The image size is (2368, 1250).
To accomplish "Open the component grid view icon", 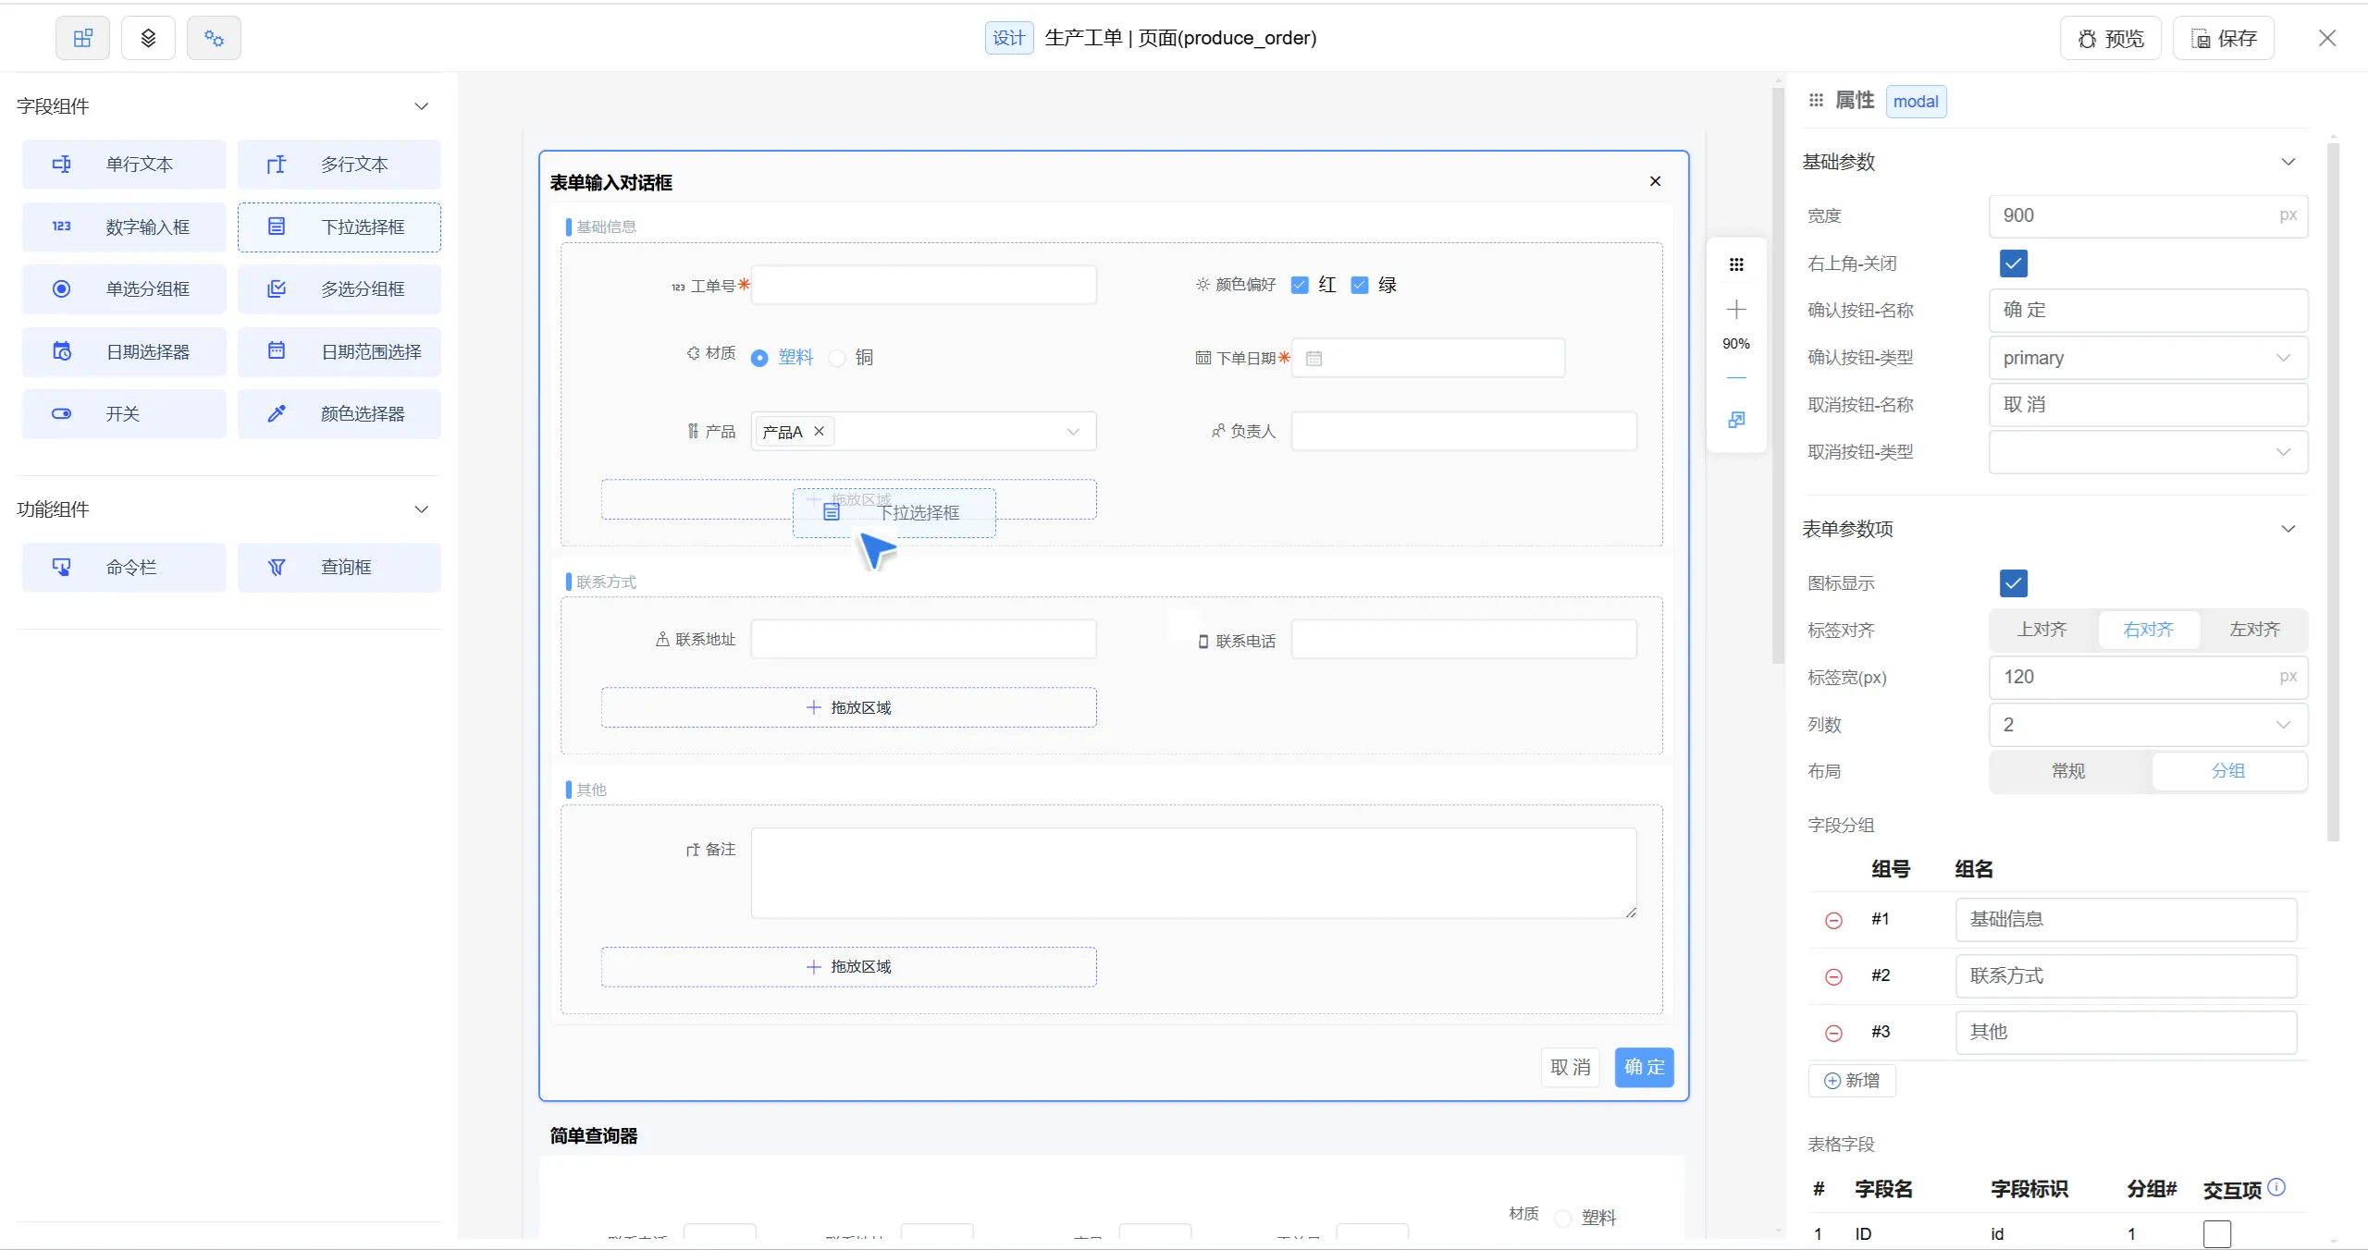I will point(82,38).
